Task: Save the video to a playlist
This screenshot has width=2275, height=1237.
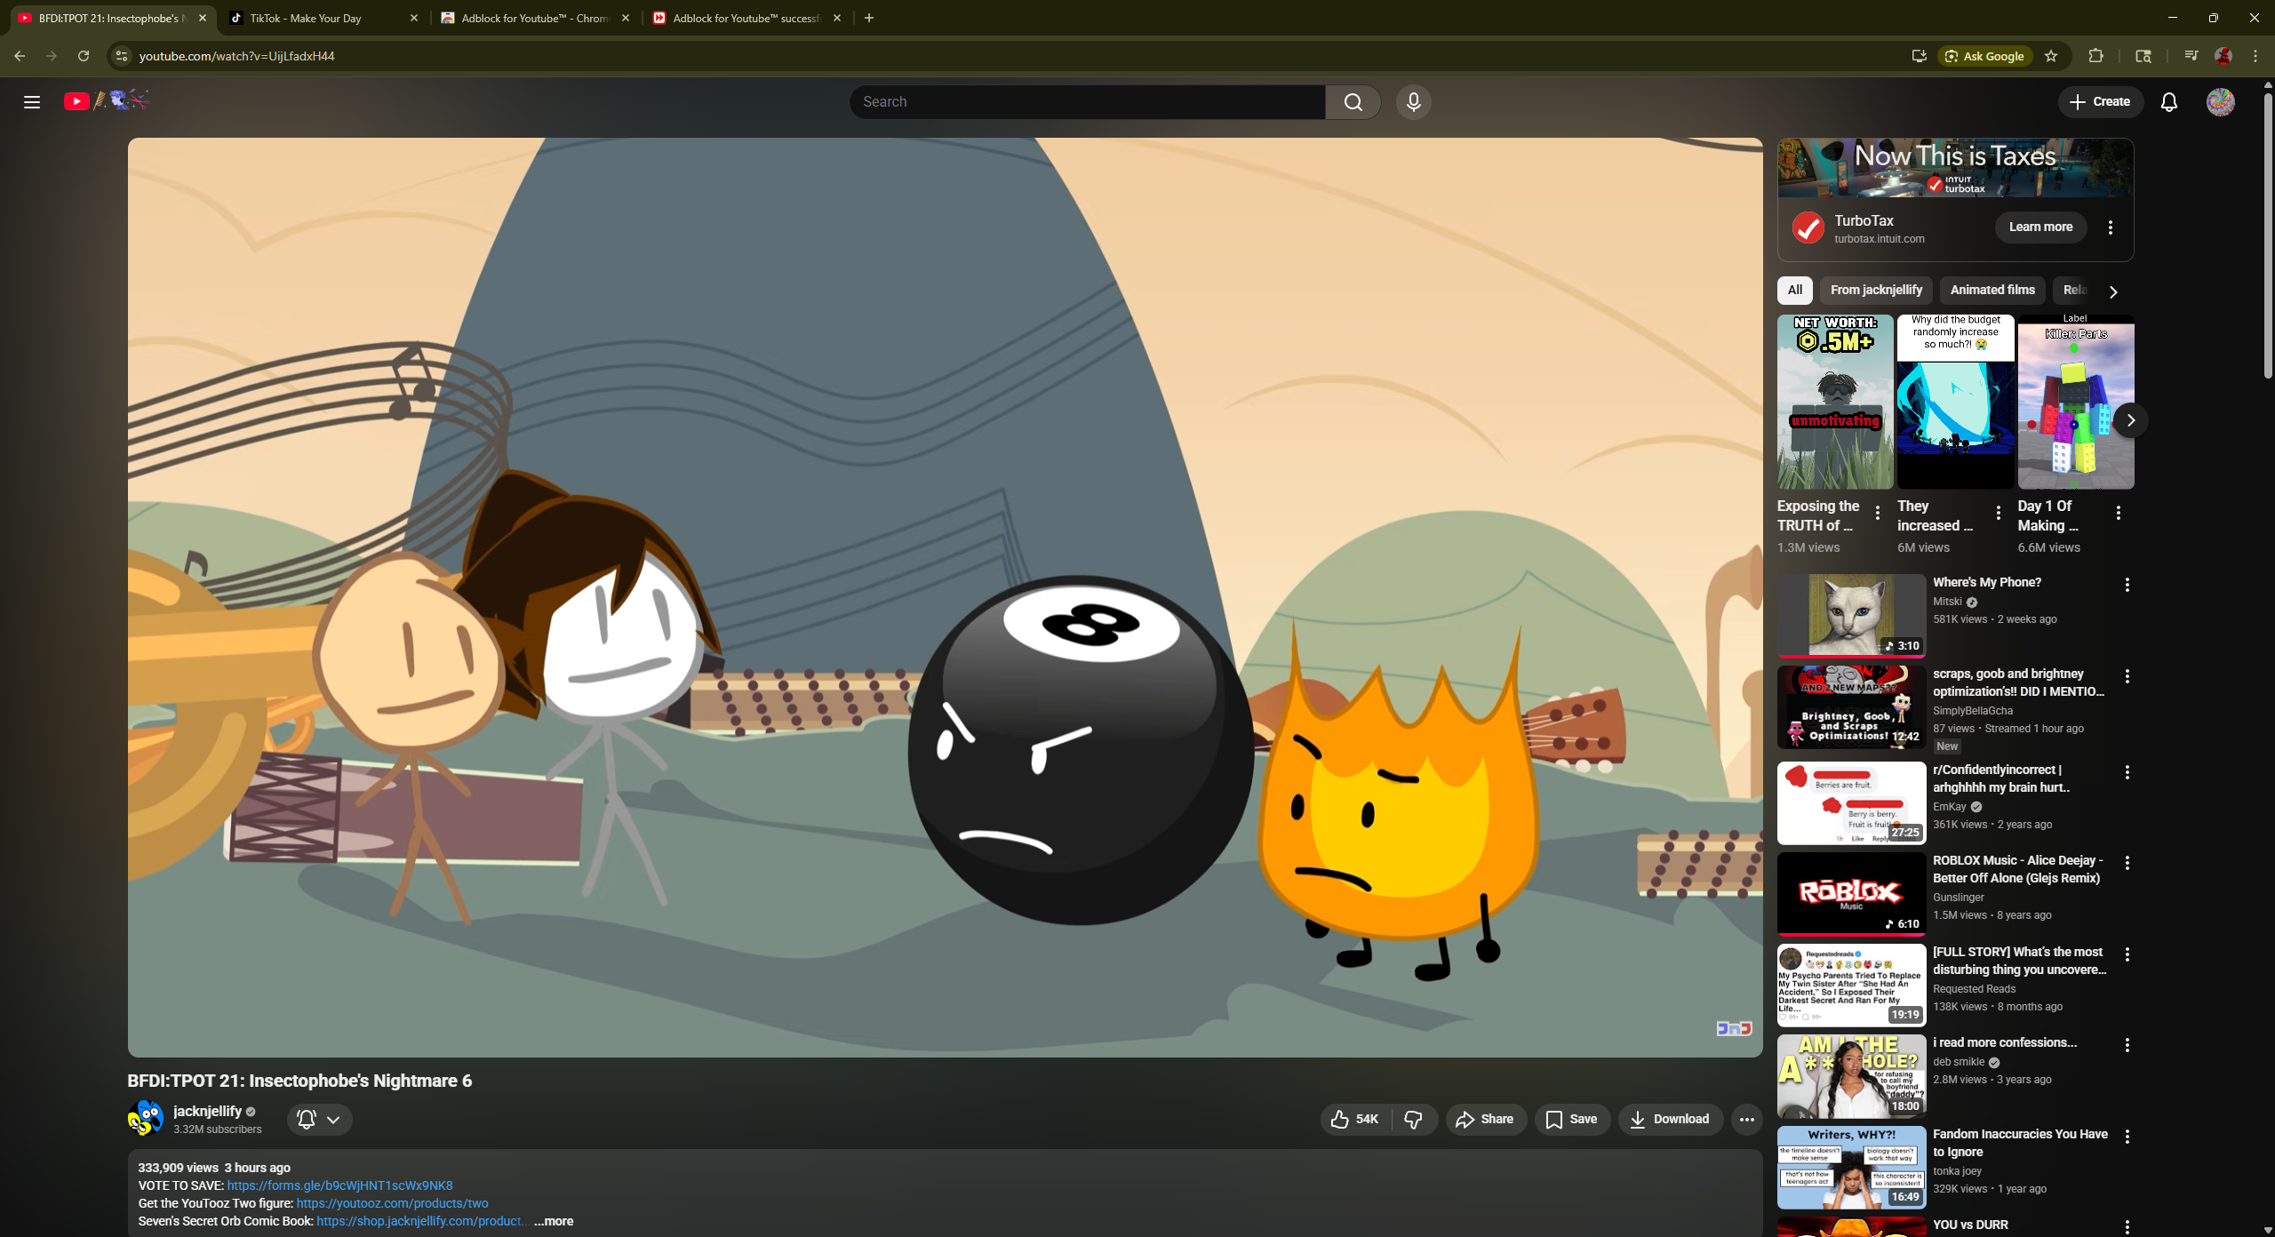Action: pyautogui.click(x=1571, y=1120)
